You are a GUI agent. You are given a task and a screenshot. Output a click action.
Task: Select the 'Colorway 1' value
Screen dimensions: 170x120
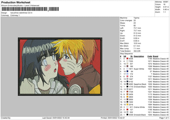coord(15,15)
